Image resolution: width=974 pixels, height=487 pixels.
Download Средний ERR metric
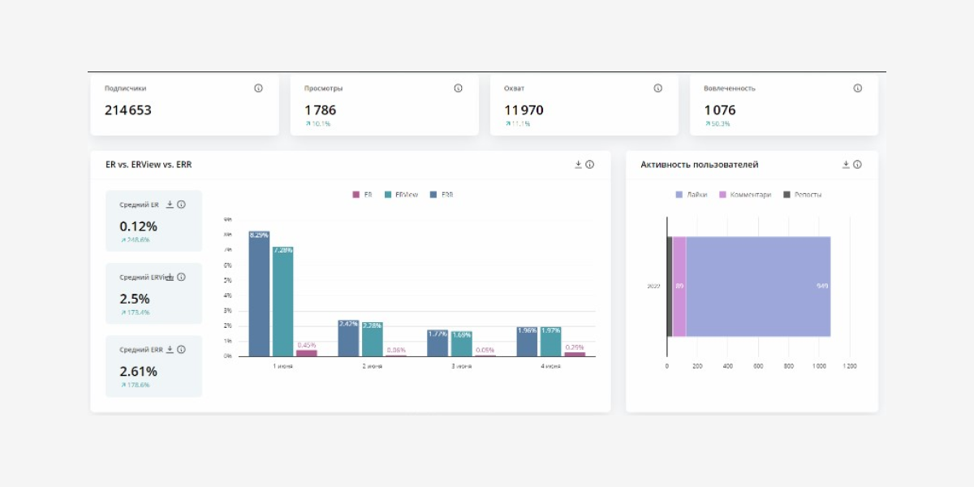(x=170, y=350)
